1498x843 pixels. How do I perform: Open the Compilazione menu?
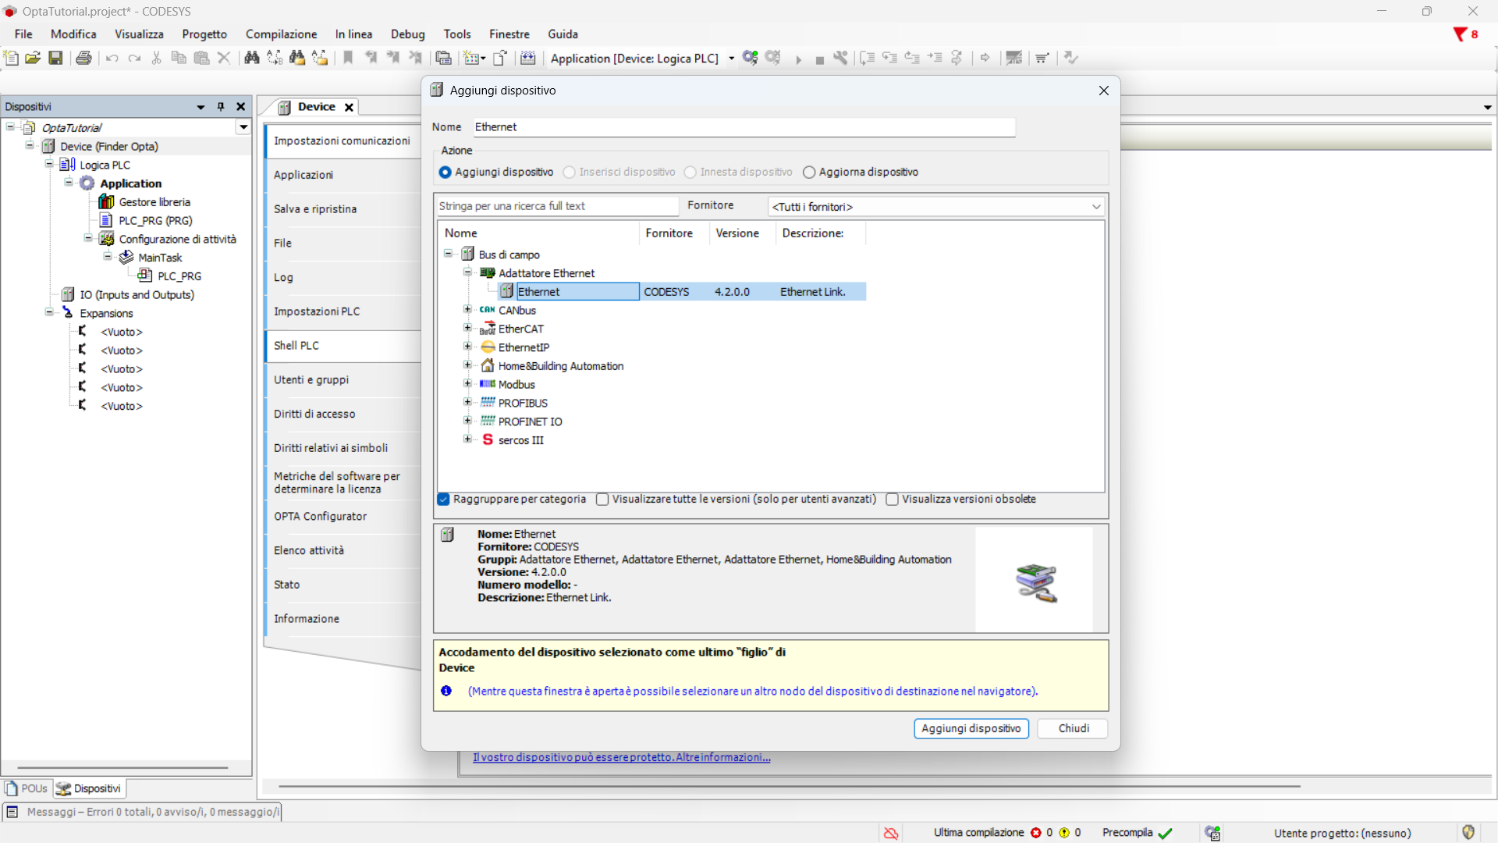(281, 34)
